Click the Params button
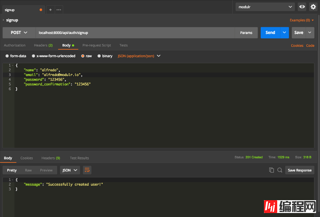Image resolution: width=320 pixels, height=217 pixels. pos(246,33)
